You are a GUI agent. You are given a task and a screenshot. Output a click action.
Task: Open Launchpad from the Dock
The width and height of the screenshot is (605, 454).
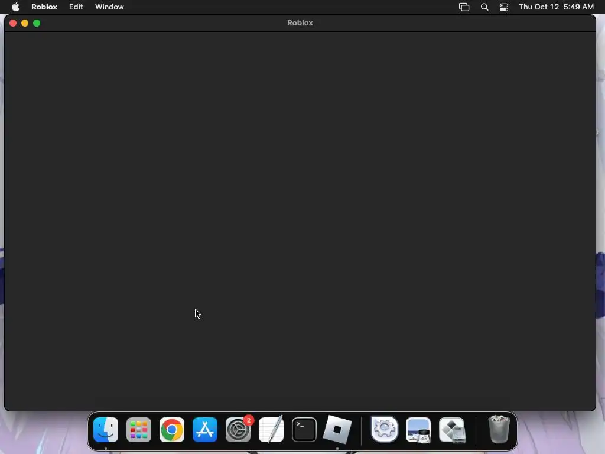pyautogui.click(x=139, y=430)
